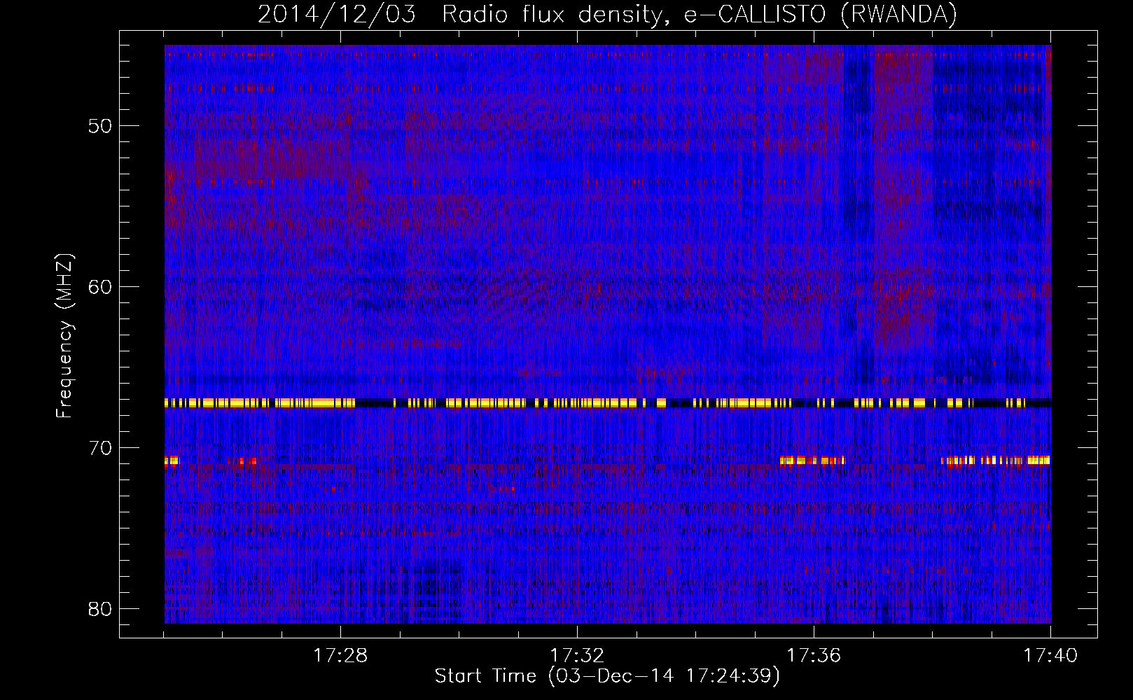Click the 17:36 time tick label
Screen dimensions: 1133x700
point(814,656)
